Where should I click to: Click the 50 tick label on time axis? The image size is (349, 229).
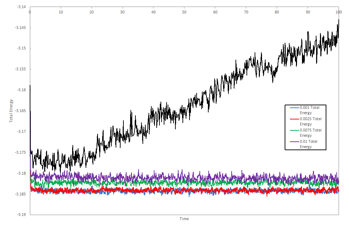pos(184,12)
